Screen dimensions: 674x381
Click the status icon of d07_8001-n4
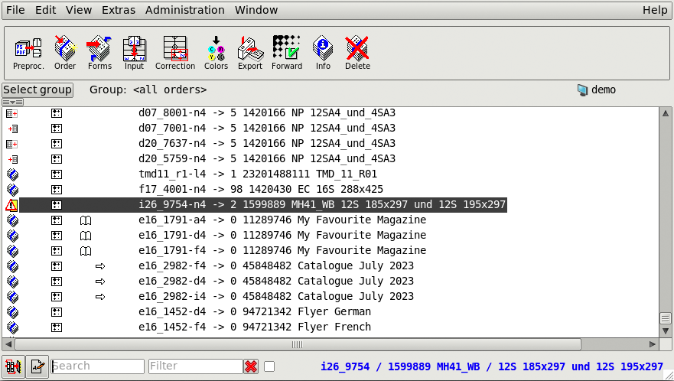click(12, 113)
